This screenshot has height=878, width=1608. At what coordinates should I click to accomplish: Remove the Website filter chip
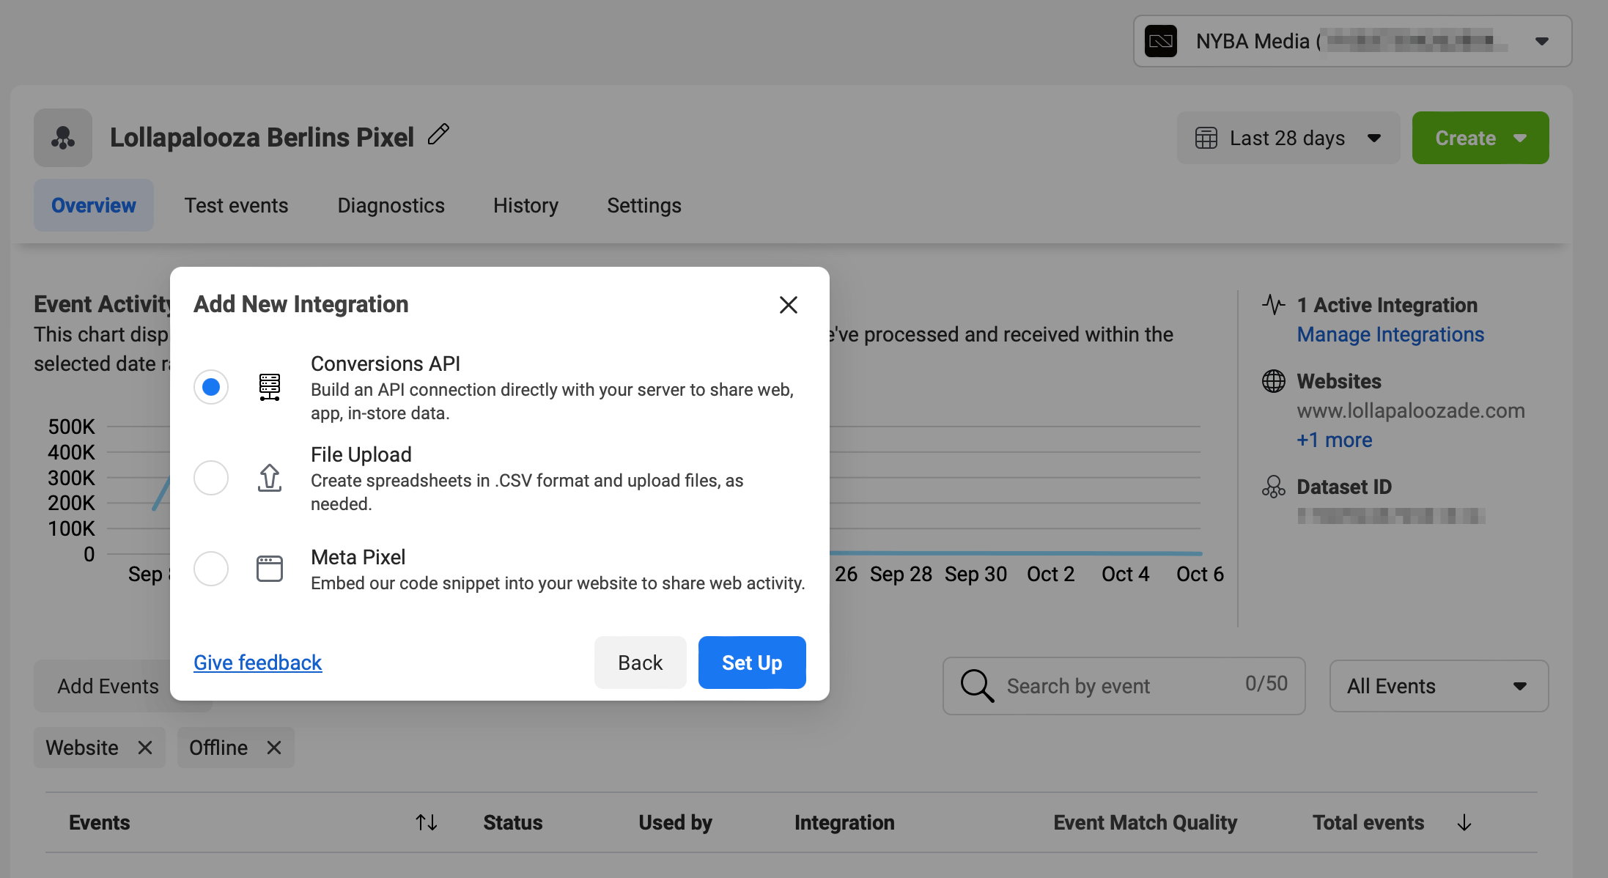coord(145,748)
